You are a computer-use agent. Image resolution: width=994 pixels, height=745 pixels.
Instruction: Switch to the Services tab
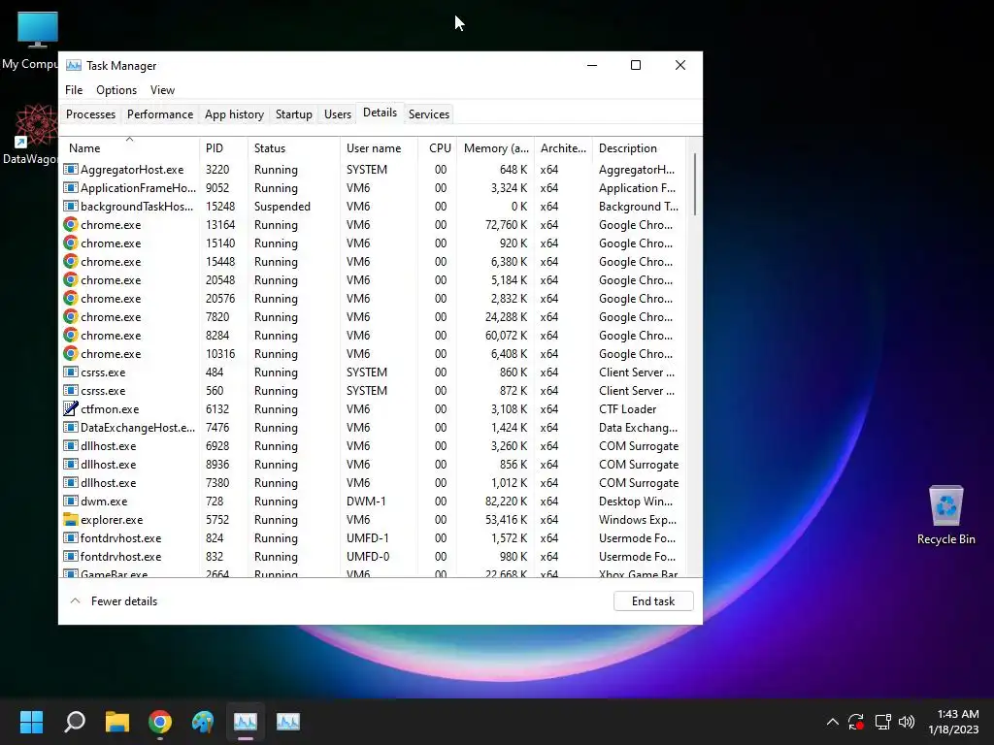pos(428,114)
